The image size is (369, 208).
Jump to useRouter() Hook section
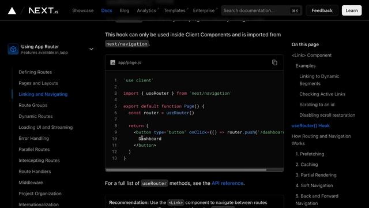pos(310,126)
